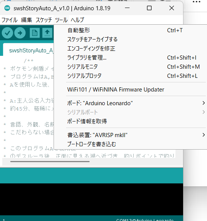Click the Upload (right arrow) toolbar button
The width and height of the screenshot is (207, 221).
click(20, 33)
